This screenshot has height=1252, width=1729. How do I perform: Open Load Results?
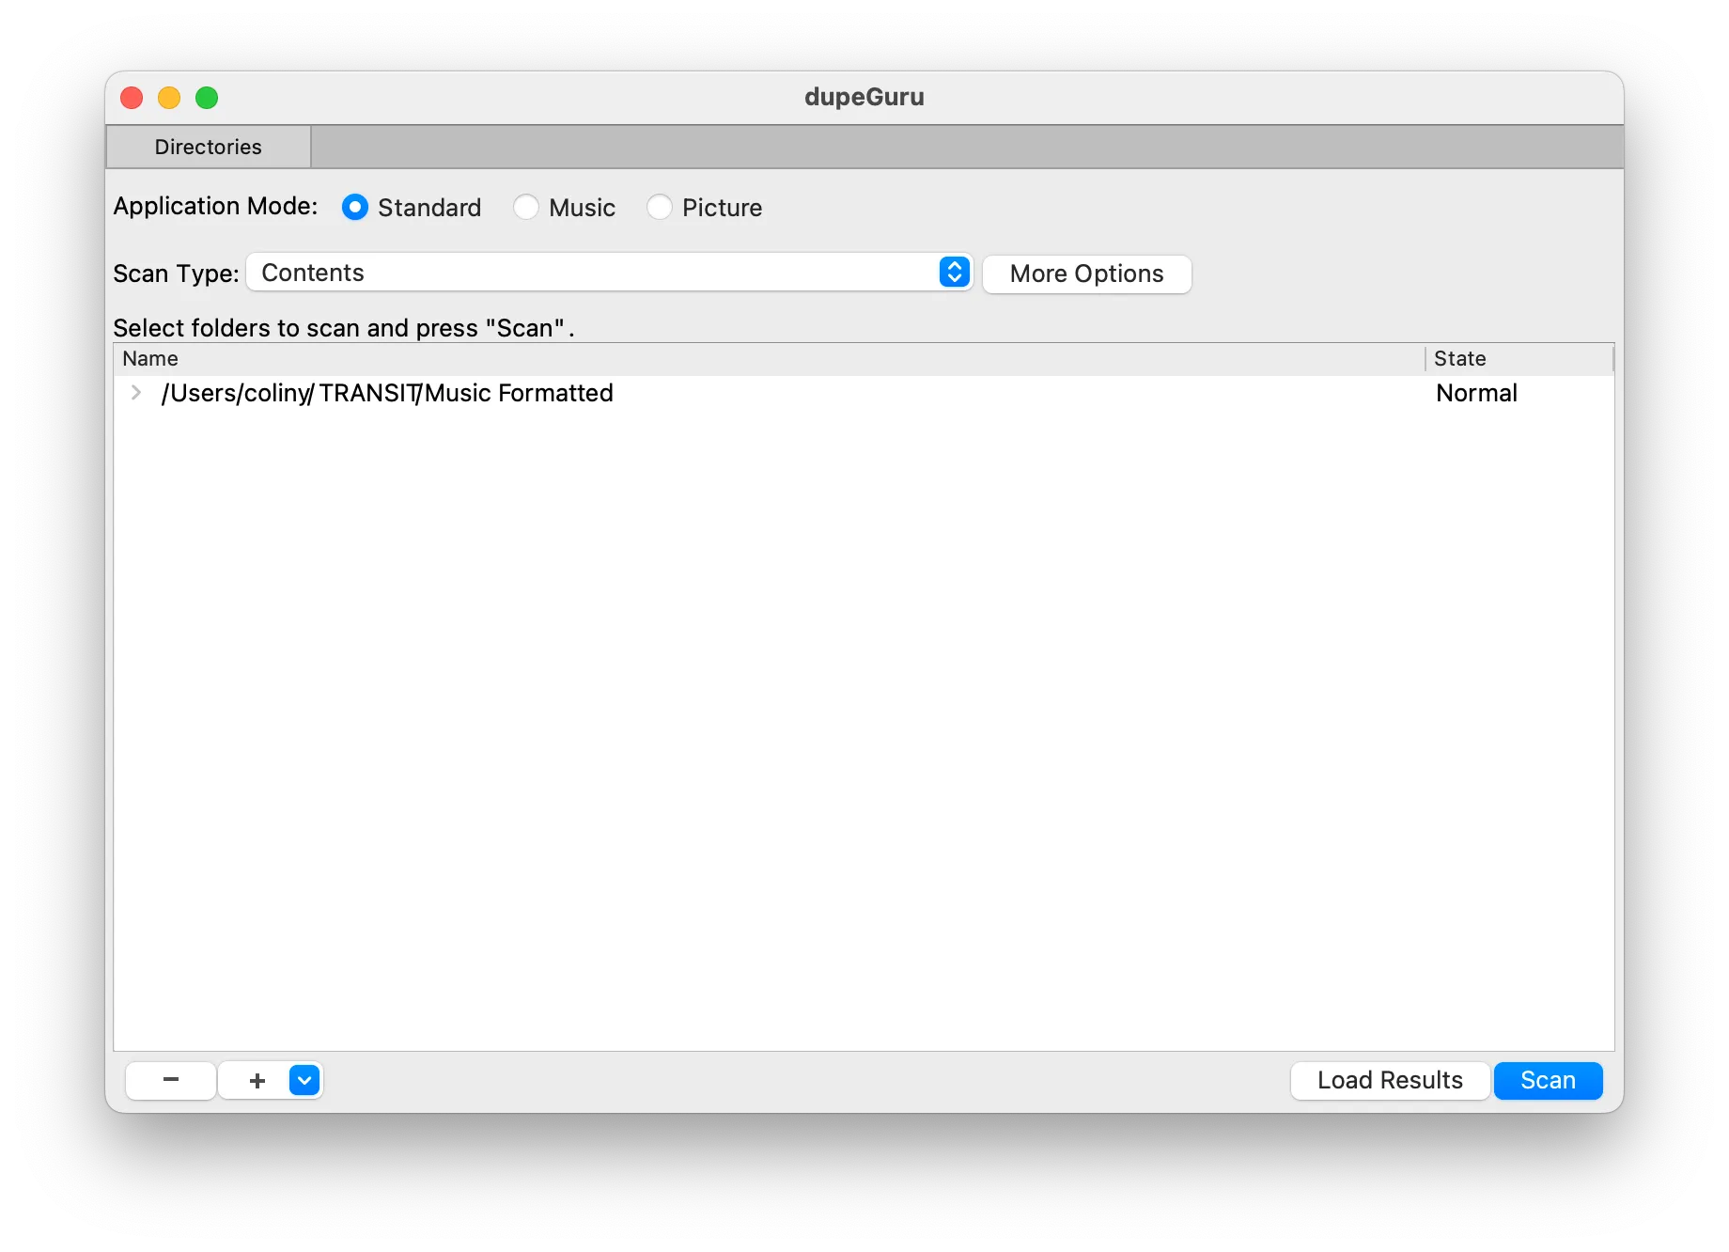1389,1080
